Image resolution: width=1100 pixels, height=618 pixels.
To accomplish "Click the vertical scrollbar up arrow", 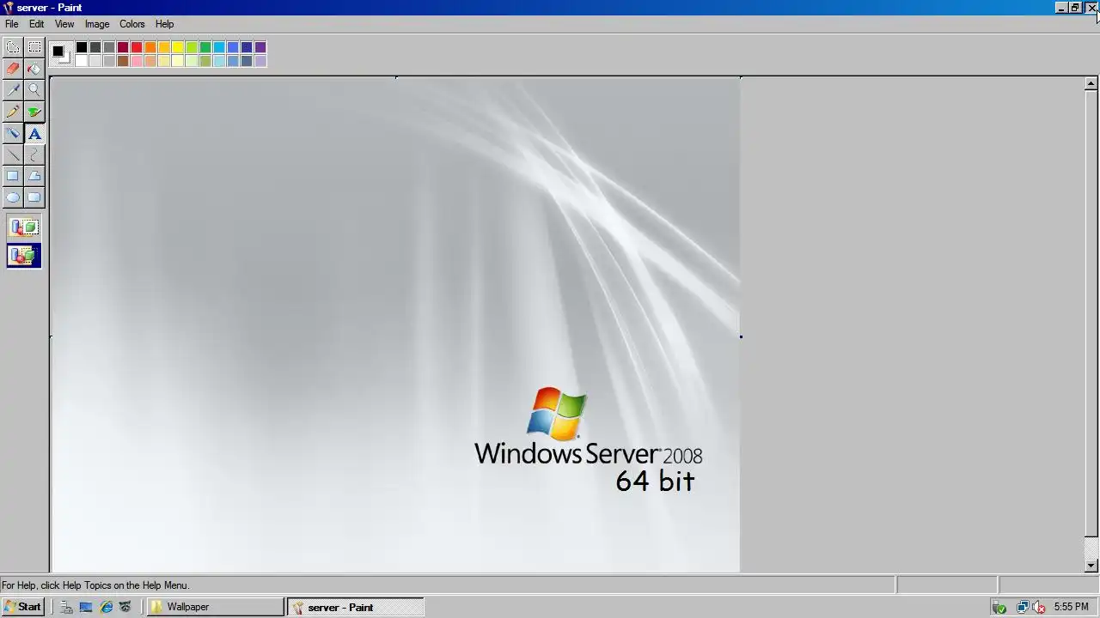I will click(1091, 83).
